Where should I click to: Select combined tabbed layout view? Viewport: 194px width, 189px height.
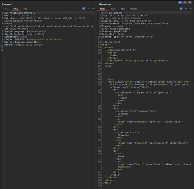click(x=190, y=2)
